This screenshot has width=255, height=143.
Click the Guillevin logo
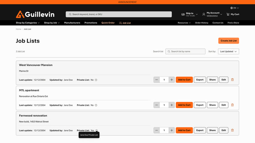tap(35, 14)
